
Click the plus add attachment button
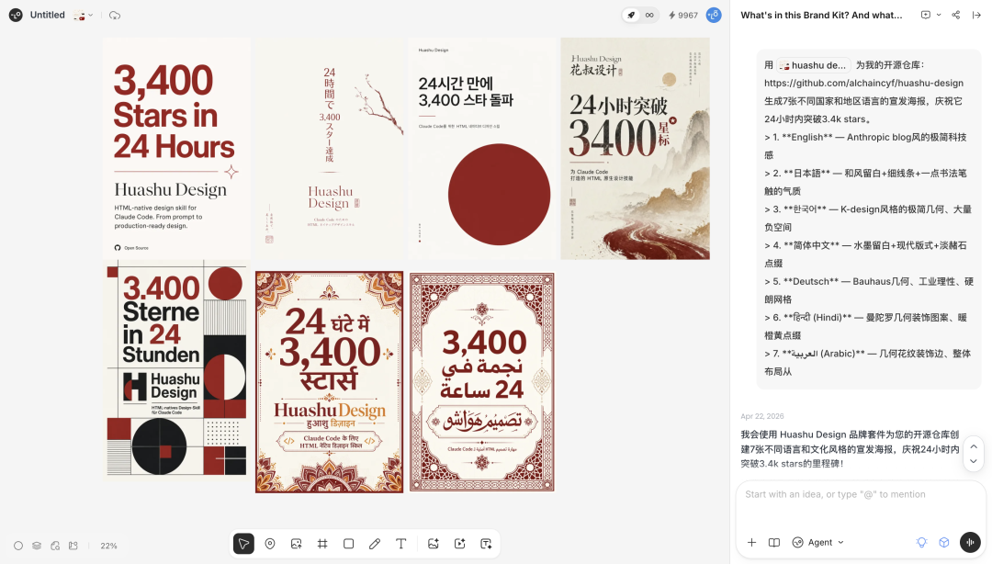[x=751, y=543]
